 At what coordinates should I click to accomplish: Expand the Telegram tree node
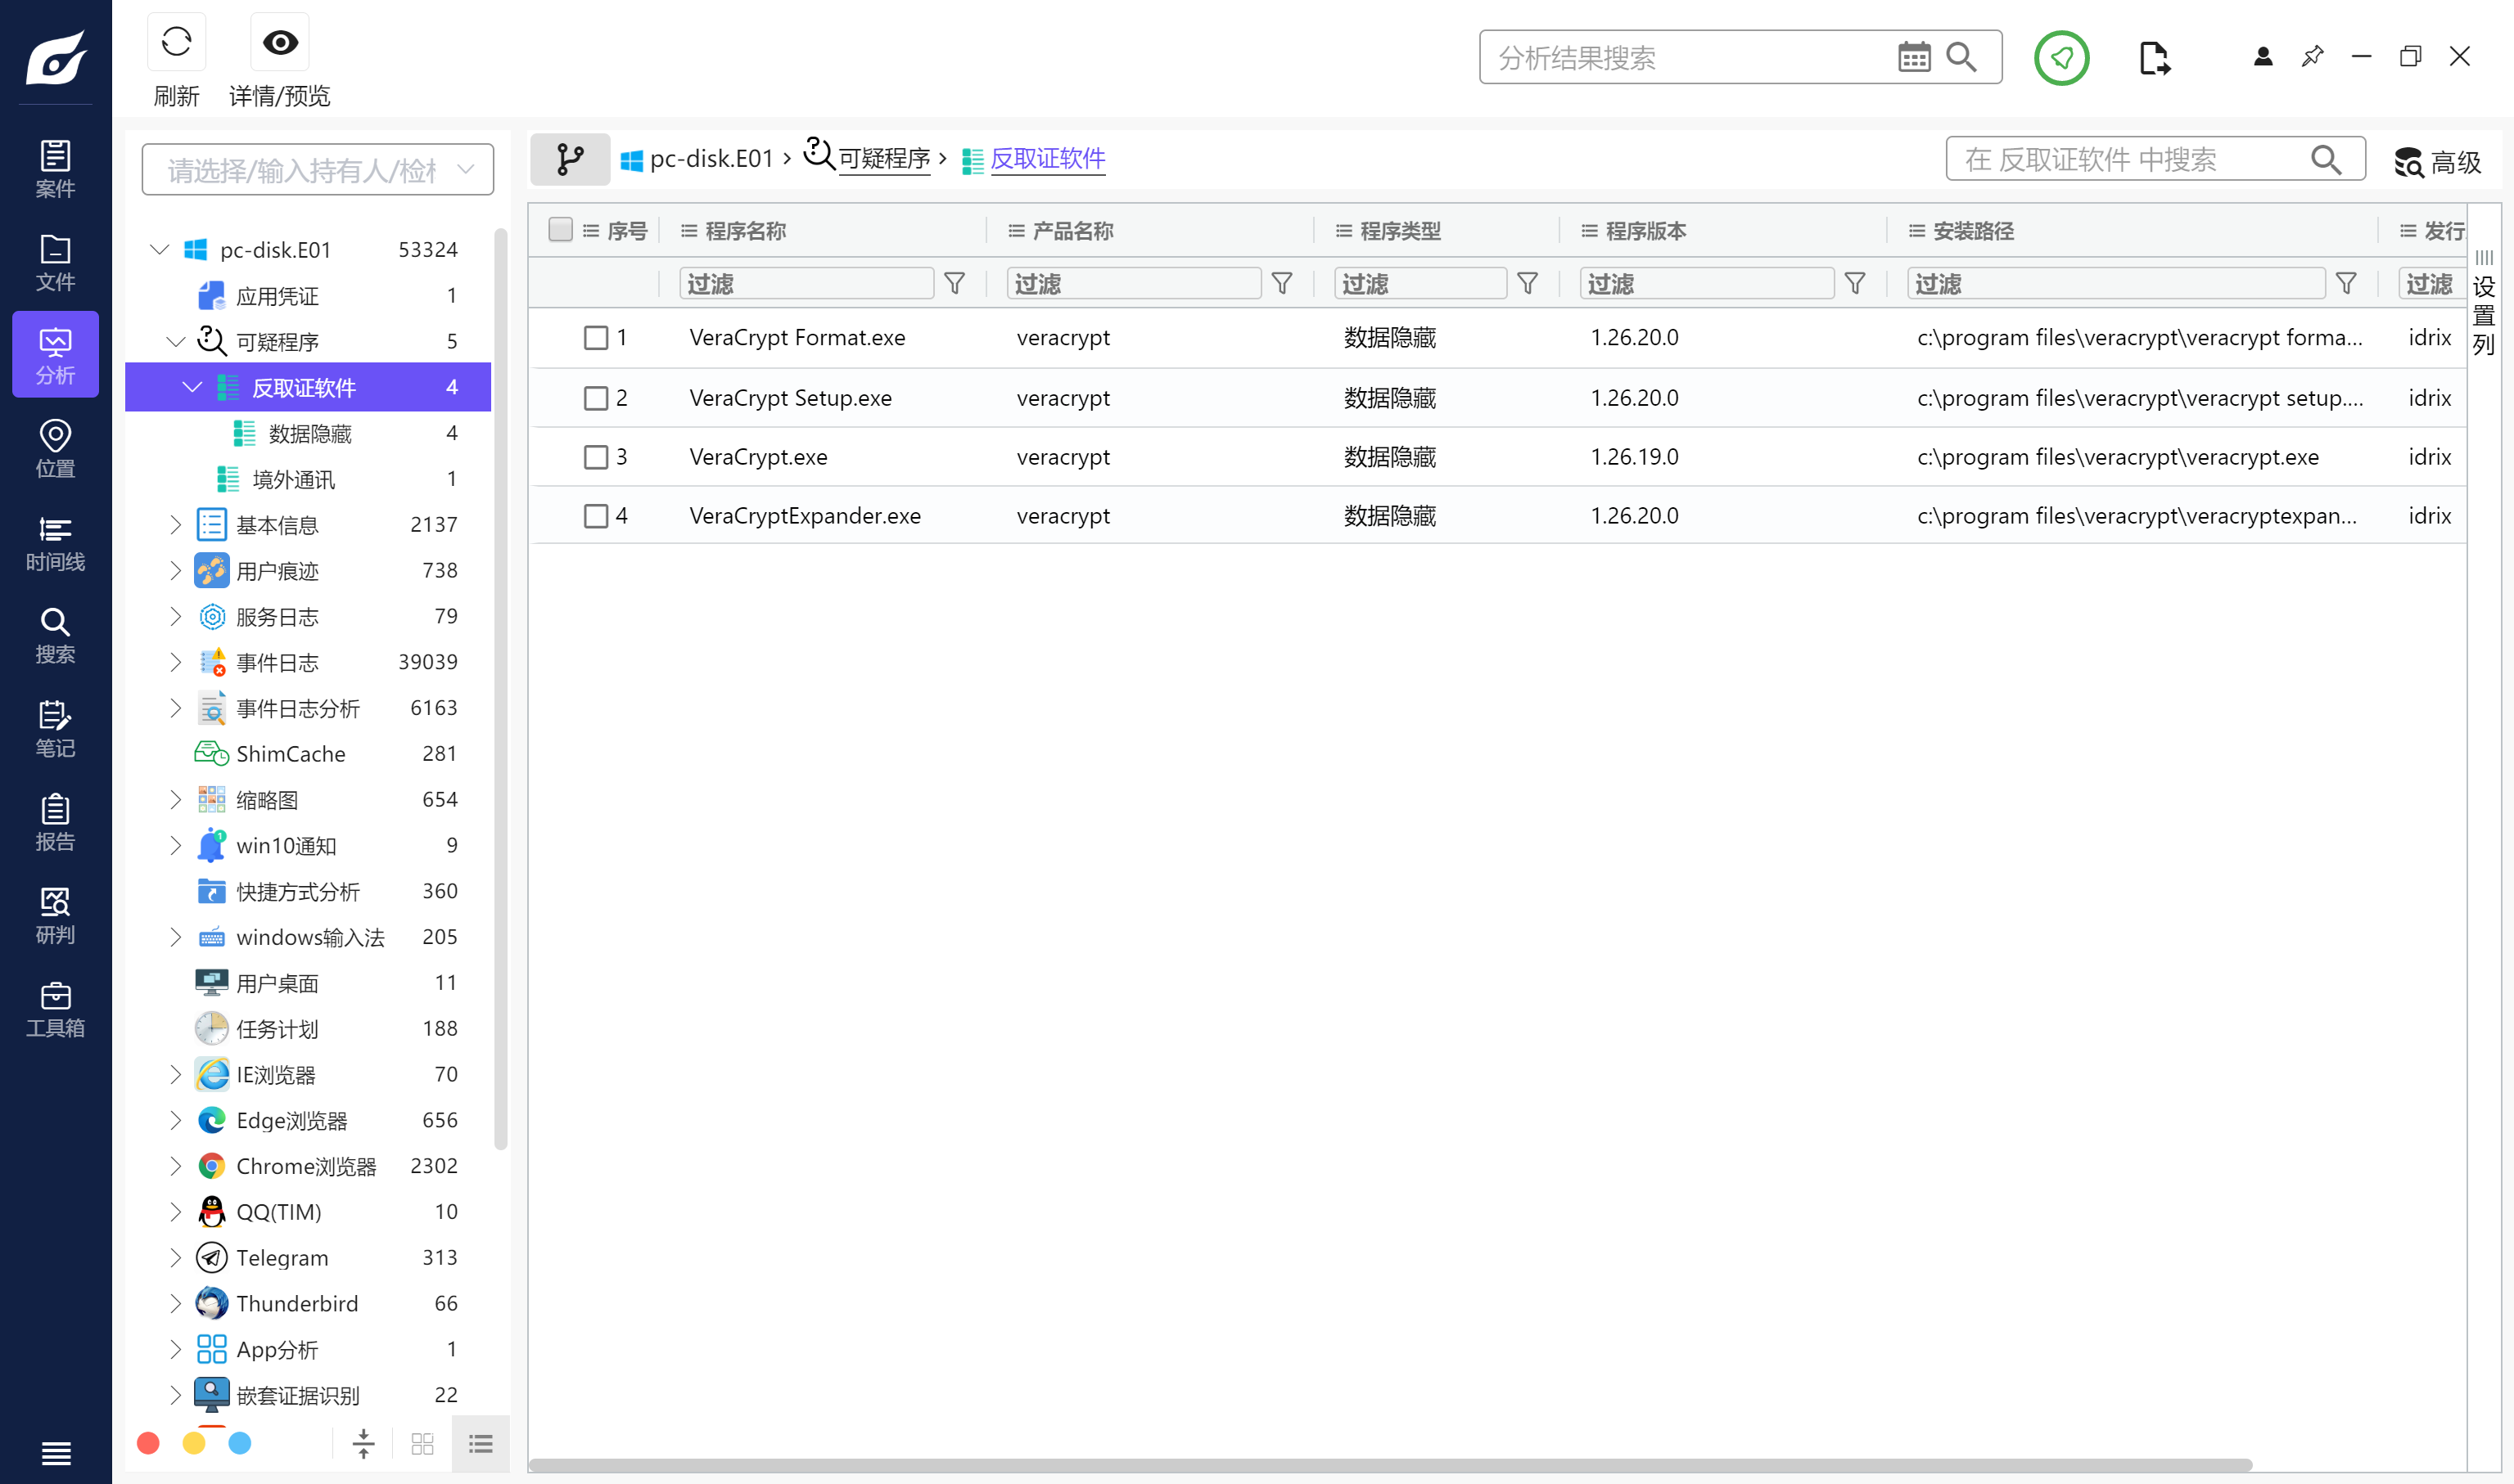point(176,1258)
